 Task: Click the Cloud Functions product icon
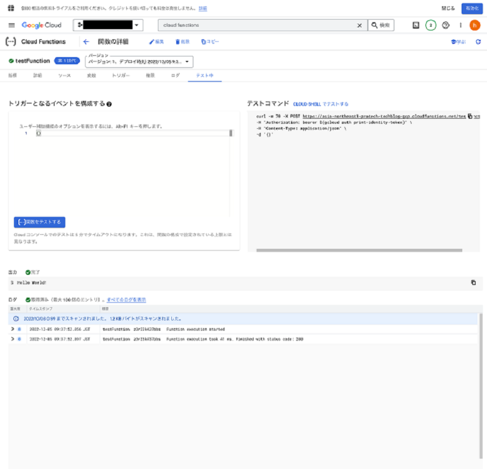[11, 41]
